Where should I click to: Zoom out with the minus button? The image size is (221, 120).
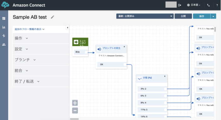[75, 111]
